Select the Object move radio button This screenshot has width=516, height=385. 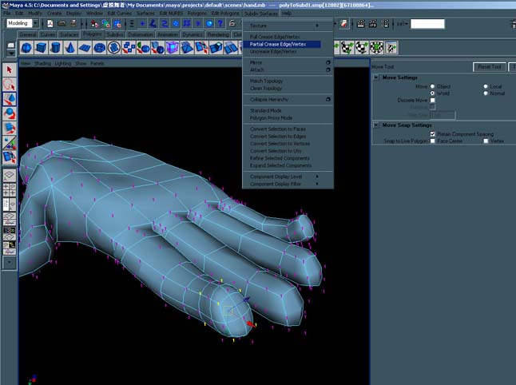[433, 86]
